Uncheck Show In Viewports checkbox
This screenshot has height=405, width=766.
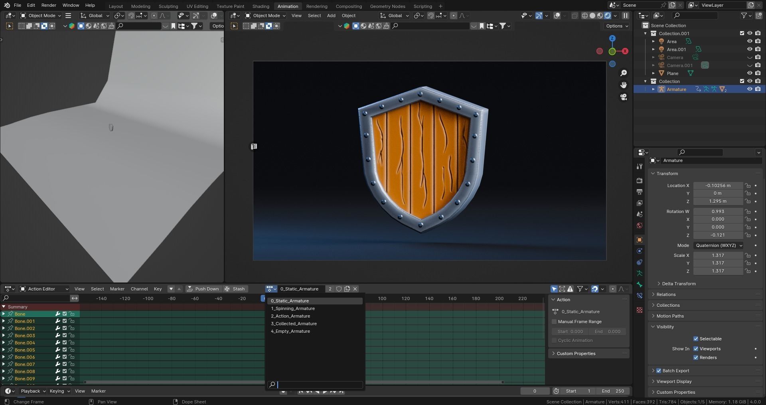coord(696,349)
